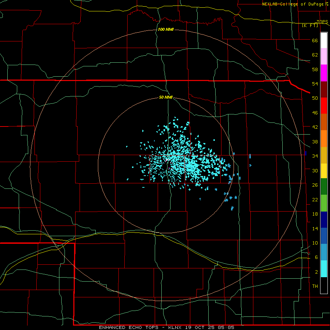Click the '10' scale value

pos(315,243)
